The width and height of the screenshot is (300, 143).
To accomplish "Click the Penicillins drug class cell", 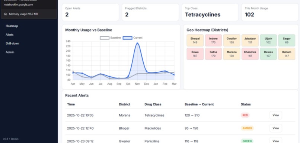I will click(152, 141).
